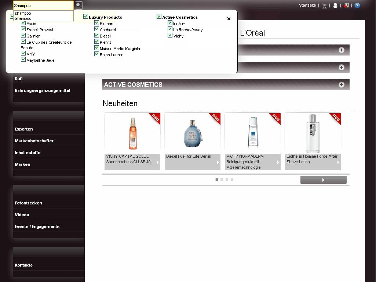Click the carousel next arrow button
Viewport: 376px width, 282px height.
pyautogui.click(x=323, y=180)
